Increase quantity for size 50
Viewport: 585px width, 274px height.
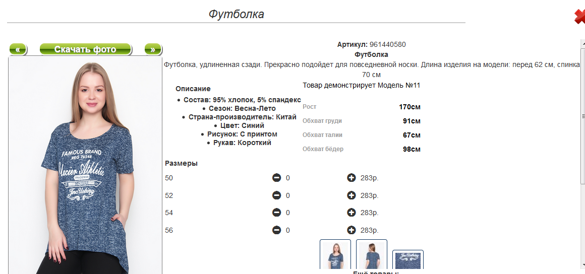352,178
